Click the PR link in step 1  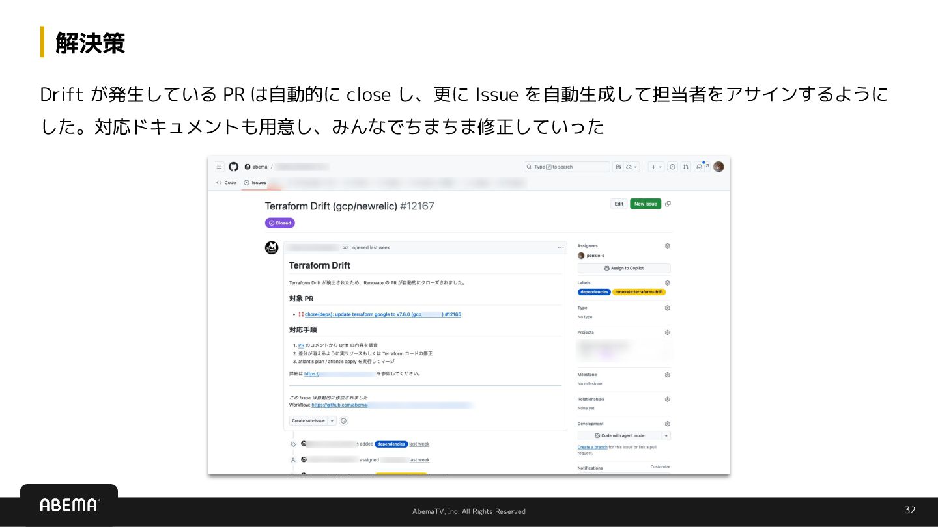302,345
